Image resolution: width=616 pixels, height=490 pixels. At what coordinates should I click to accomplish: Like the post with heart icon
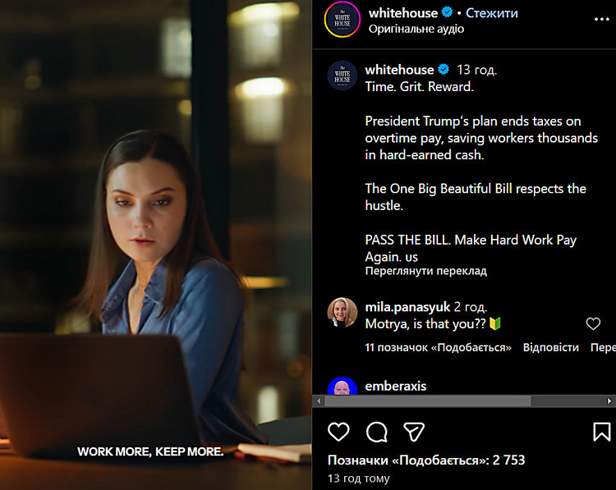click(338, 432)
